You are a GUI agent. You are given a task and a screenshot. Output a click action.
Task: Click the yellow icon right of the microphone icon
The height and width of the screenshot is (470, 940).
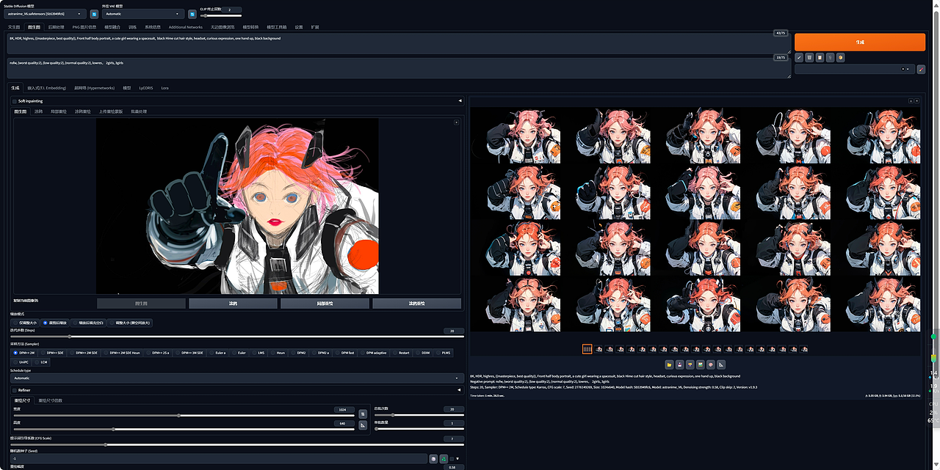[x=841, y=57]
